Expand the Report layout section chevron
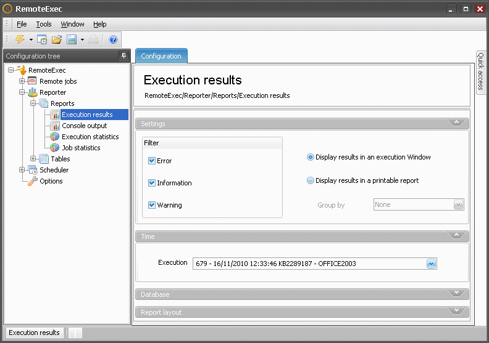The width and height of the screenshot is (489, 343). pyautogui.click(x=456, y=310)
